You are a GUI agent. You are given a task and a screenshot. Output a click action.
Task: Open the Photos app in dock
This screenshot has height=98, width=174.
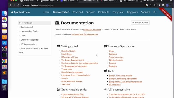[4, 19]
